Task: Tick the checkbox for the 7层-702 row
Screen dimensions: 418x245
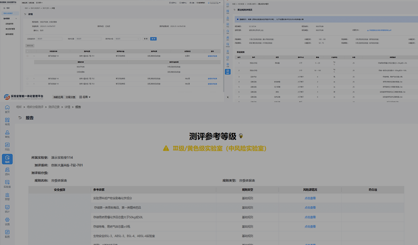Action: [x=28, y=78]
